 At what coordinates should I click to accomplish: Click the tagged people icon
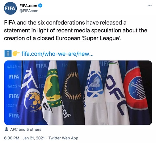coord(6,129)
